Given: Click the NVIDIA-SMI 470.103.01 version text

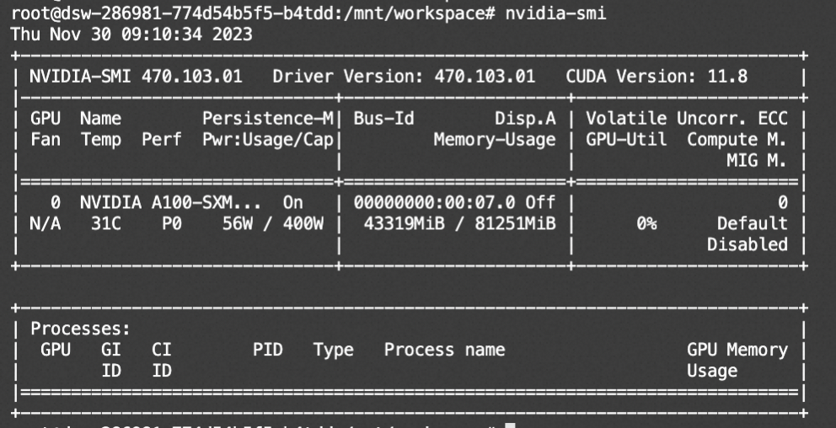Looking at the screenshot, I should (136, 77).
